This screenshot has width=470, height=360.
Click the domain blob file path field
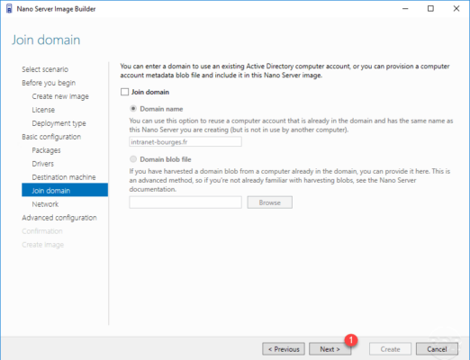185,202
